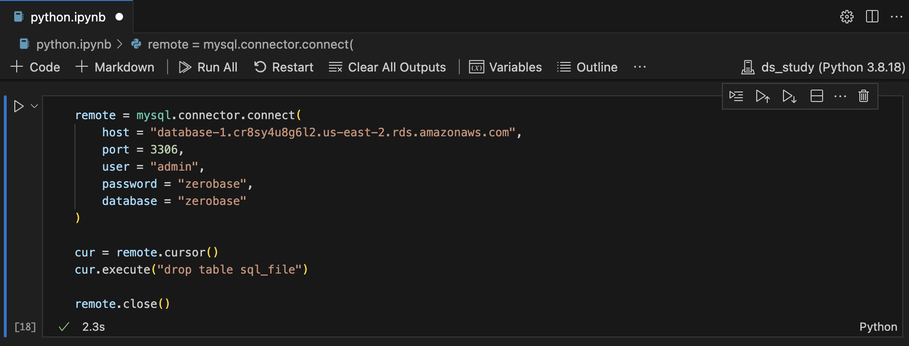Open notebook settings gear icon

[846, 17]
